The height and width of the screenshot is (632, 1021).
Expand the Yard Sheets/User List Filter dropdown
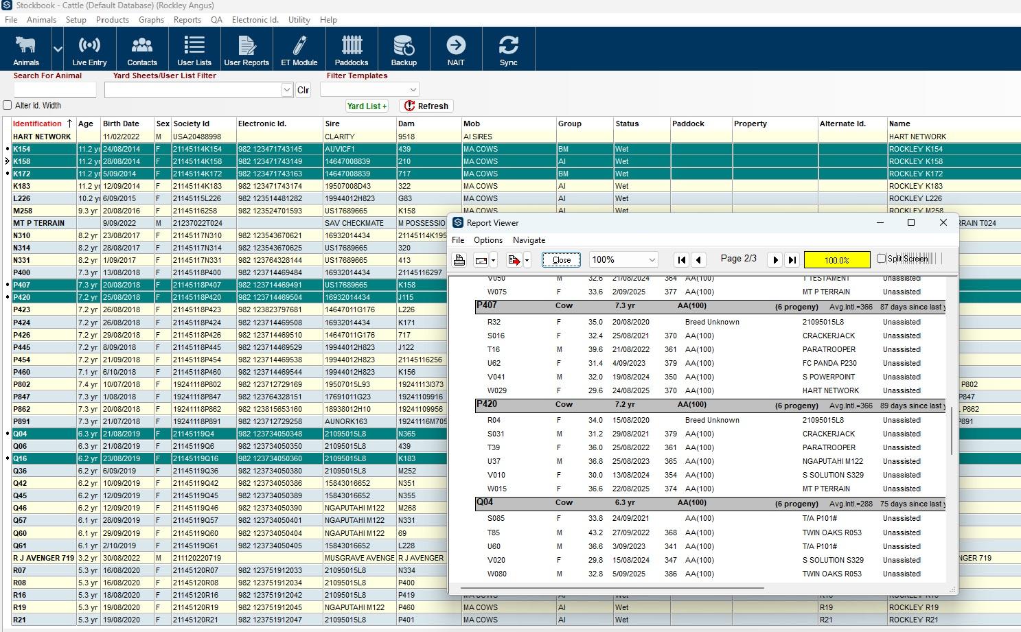pos(286,90)
